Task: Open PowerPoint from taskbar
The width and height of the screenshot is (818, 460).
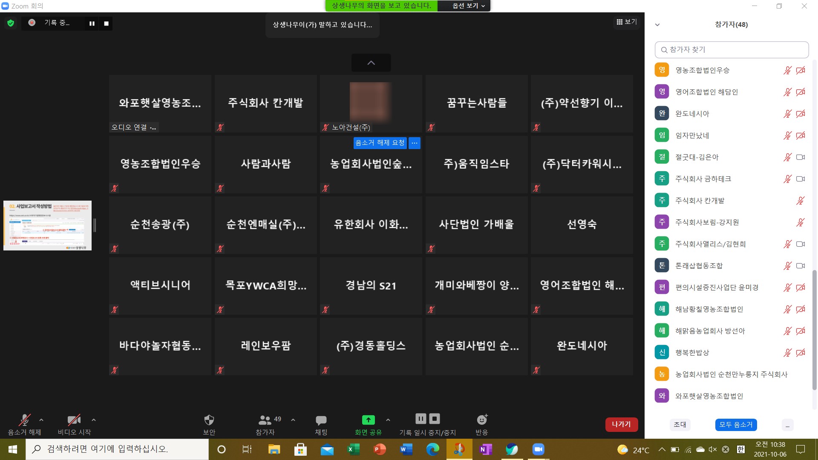Action: (380, 449)
